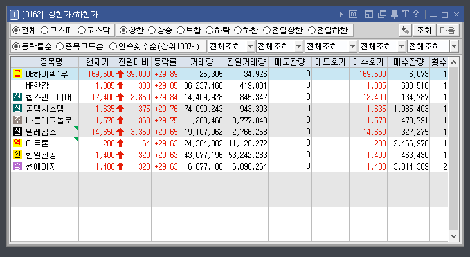Viewport: 470px width, 257px height.
Task: Click the settings arrow icon beside 조회
Action: point(405,30)
